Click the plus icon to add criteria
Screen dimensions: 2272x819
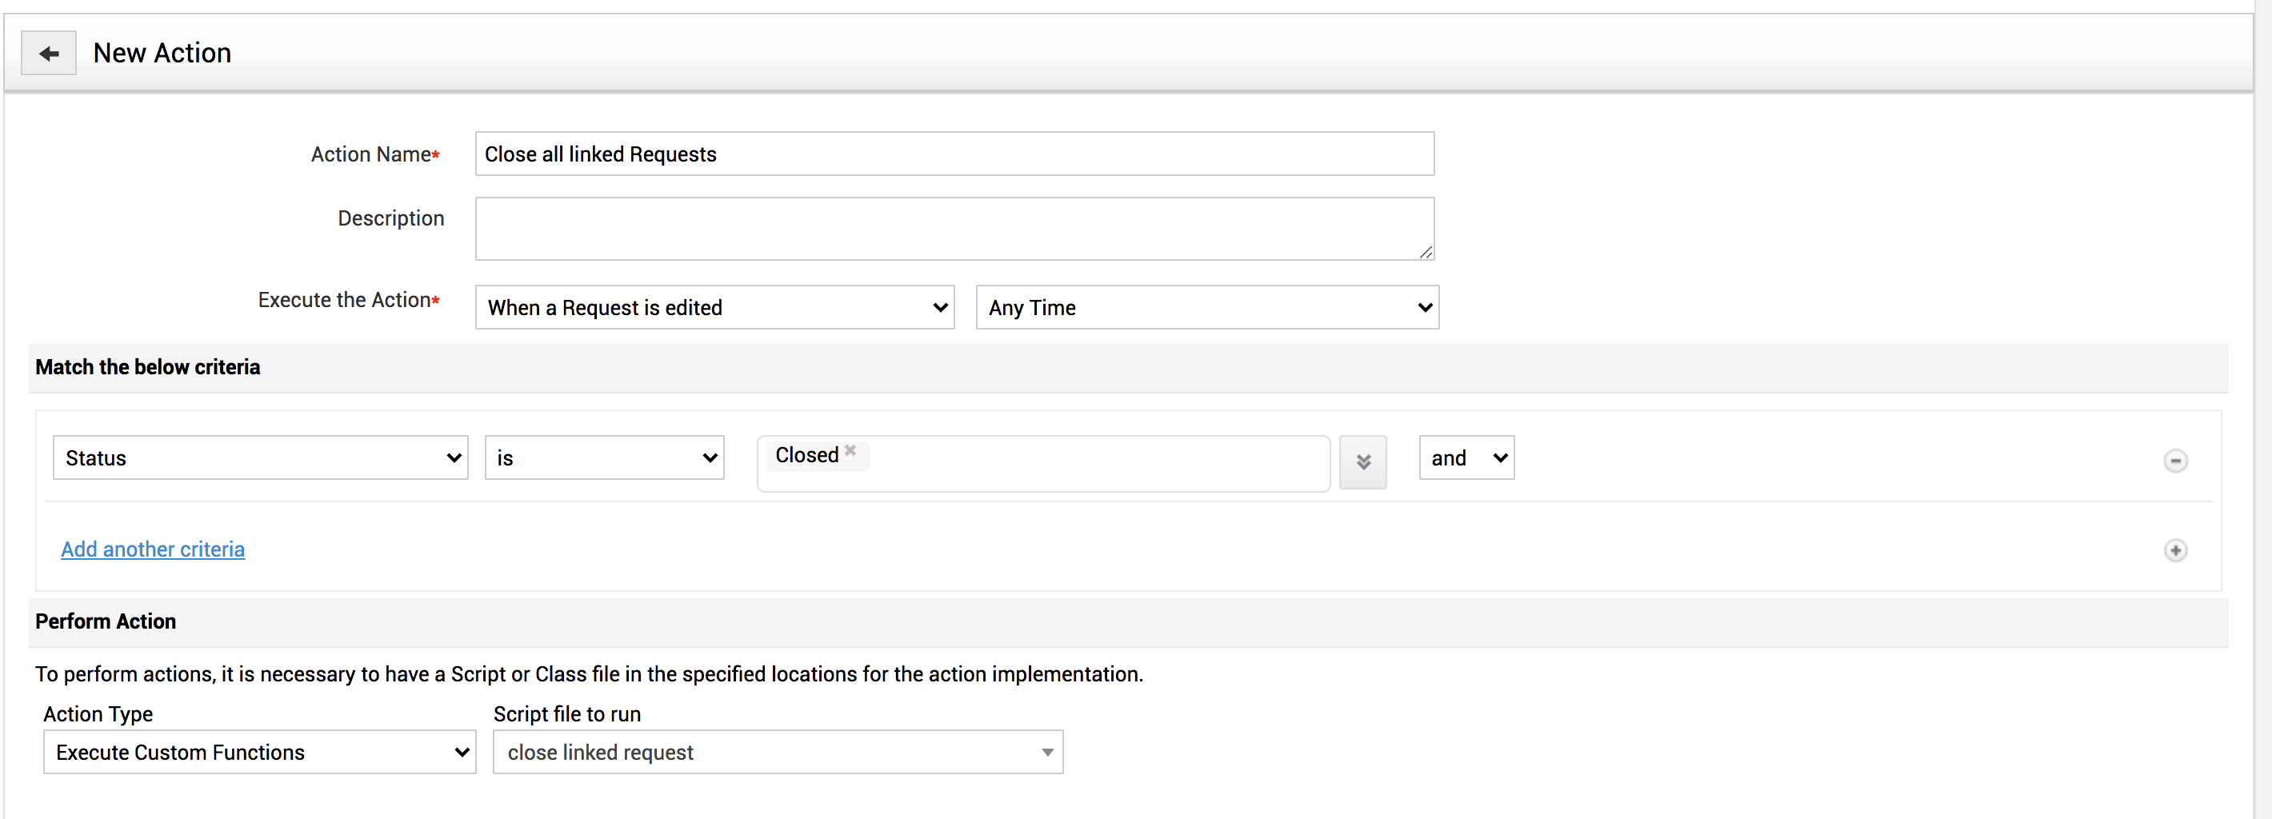(2175, 550)
